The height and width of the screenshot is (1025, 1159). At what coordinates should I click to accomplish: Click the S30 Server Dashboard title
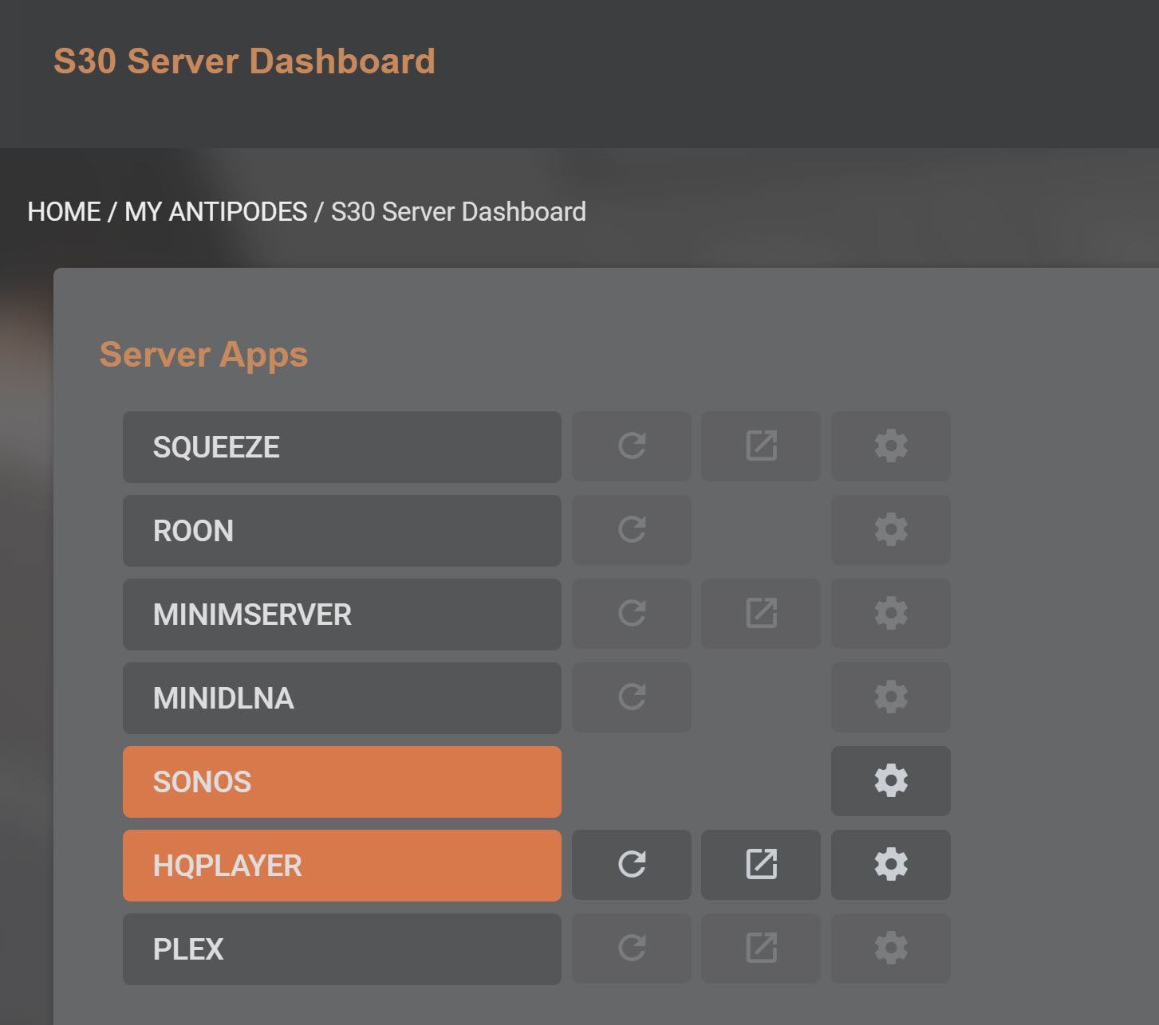(x=244, y=61)
